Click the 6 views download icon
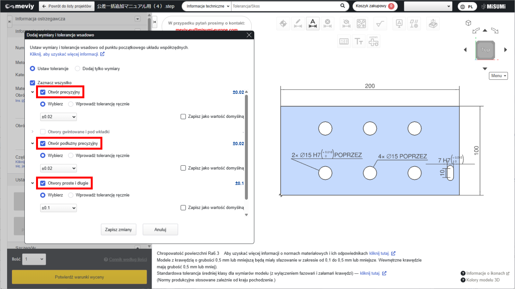The width and height of the screenshot is (515, 289). pos(373,41)
